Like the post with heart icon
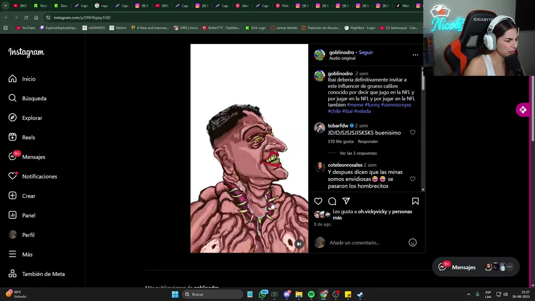The width and height of the screenshot is (535, 301). tap(318, 201)
